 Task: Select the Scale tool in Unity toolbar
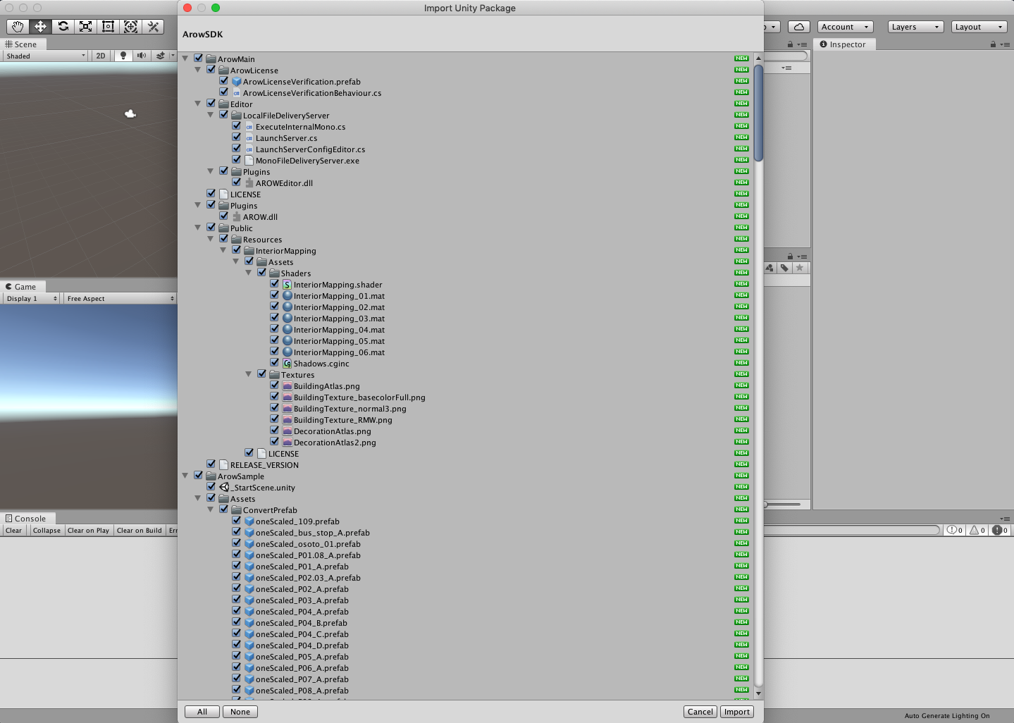(85, 27)
